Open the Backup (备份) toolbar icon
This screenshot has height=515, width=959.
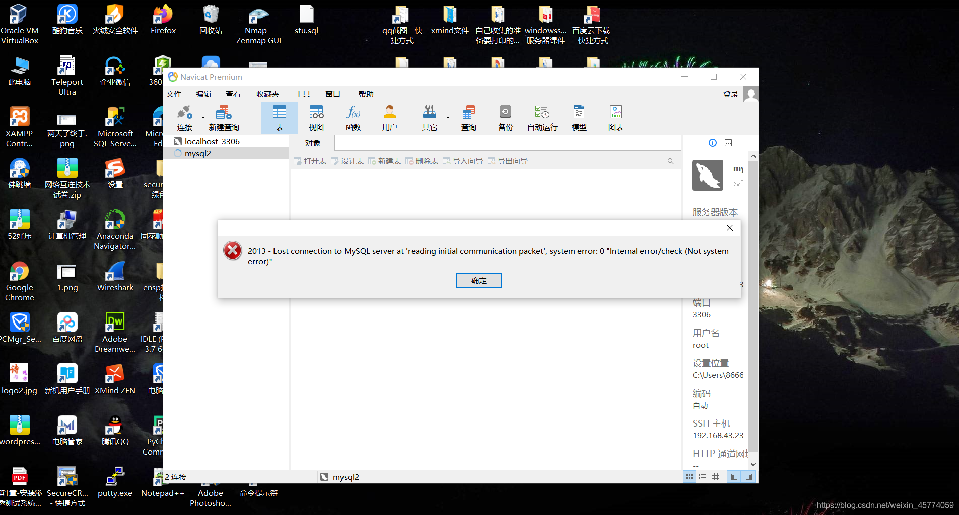coord(505,118)
